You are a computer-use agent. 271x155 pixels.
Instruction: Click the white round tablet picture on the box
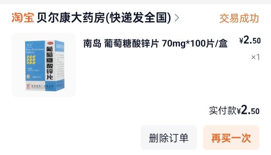tap(29, 77)
